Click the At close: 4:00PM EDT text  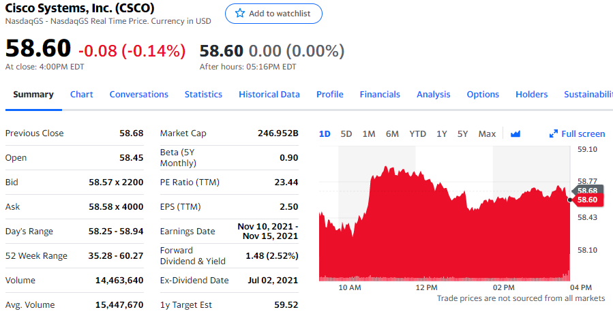click(x=44, y=67)
